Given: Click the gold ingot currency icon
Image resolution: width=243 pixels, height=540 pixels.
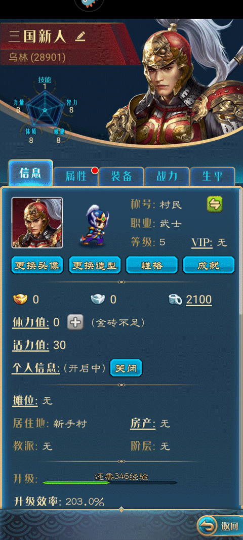Looking at the screenshot, I should coord(20,299).
